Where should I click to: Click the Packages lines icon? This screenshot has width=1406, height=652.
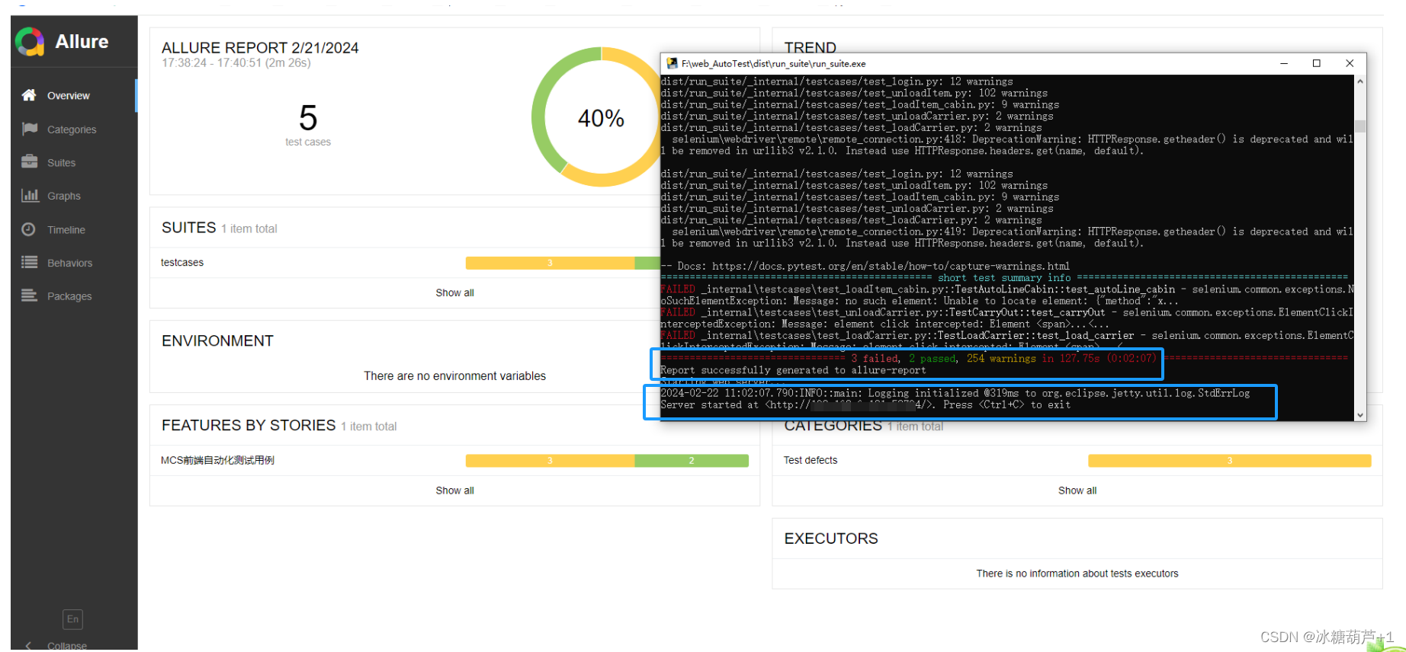(29, 296)
